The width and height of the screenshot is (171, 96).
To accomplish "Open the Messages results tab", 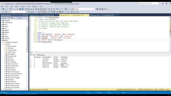I will pos(41,55).
